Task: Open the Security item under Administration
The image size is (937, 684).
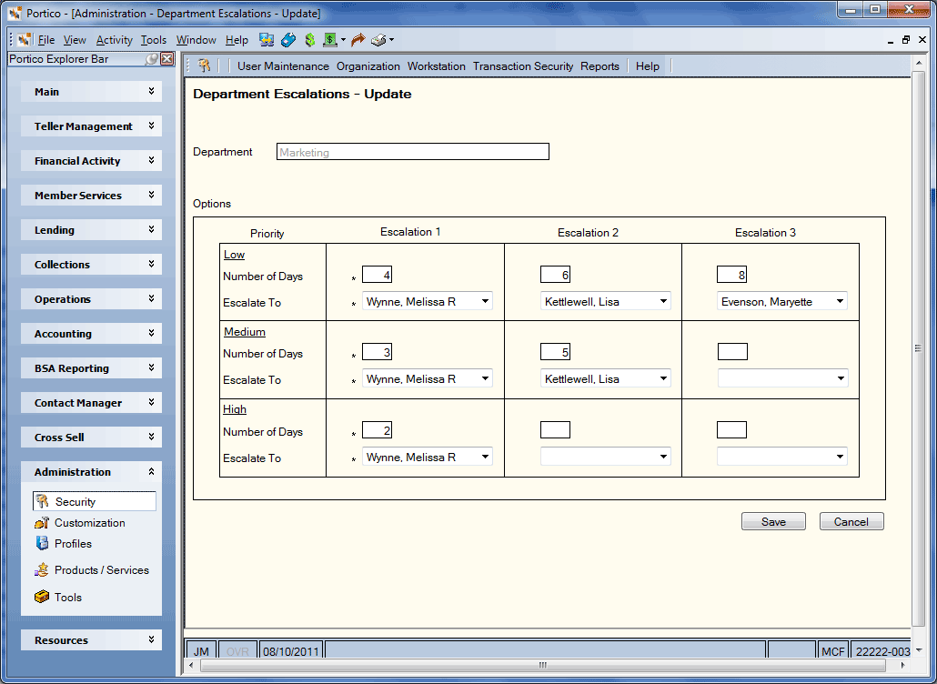Action: click(x=95, y=501)
